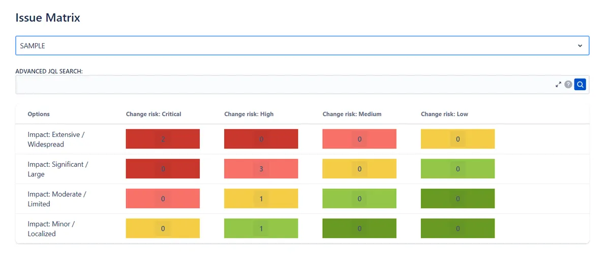Select the 'Impact: Significant / Large' row label

coord(58,169)
